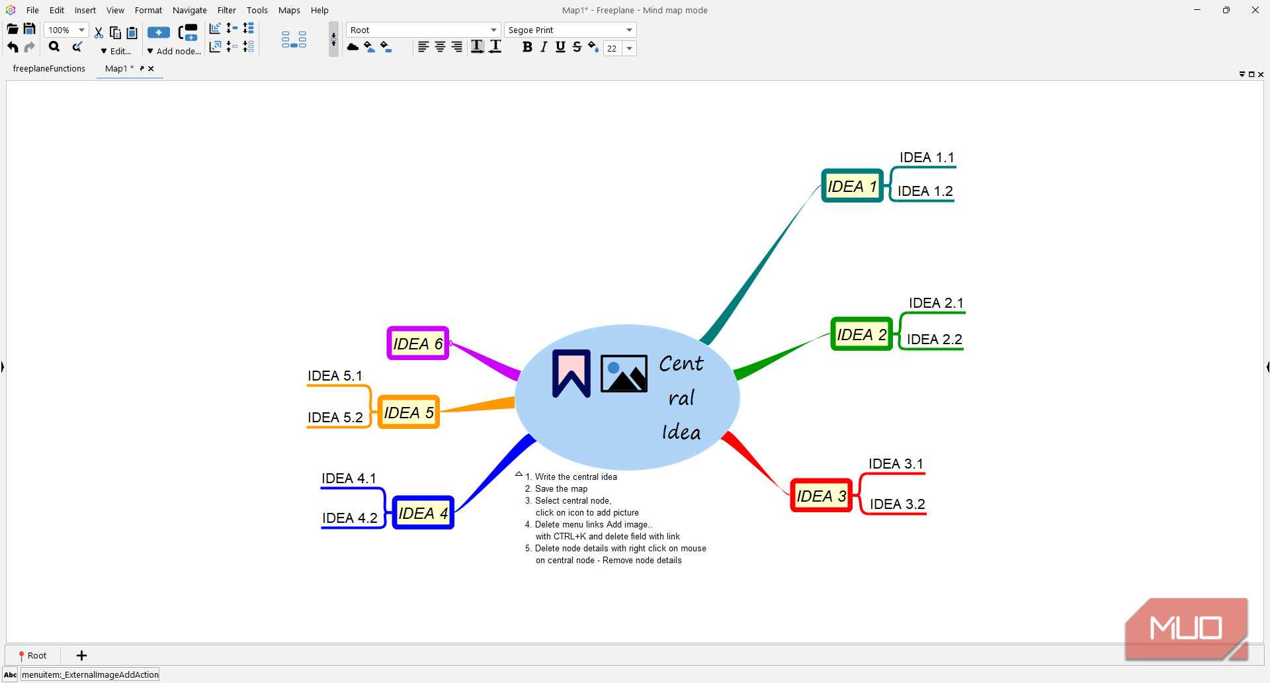Center align text
This screenshot has height=683, width=1270.
440,47
